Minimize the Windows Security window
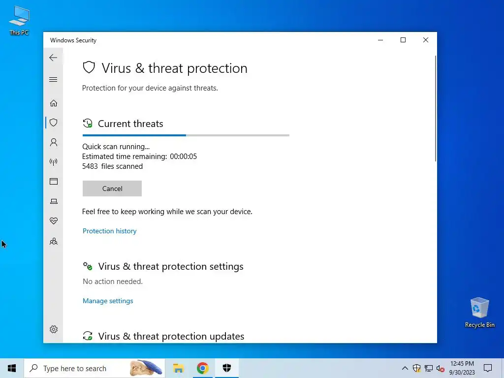504x378 pixels. click(x=380, y=40)
